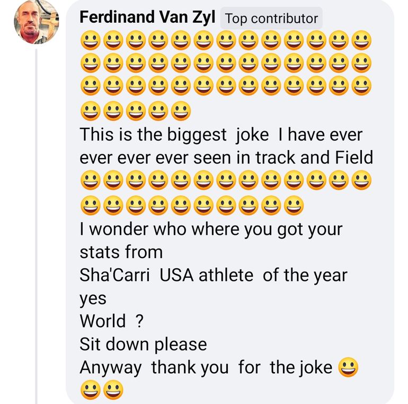Click the very last emoji in the comment
The height and width of the screenshot is (404, 408).
[113, 391]
